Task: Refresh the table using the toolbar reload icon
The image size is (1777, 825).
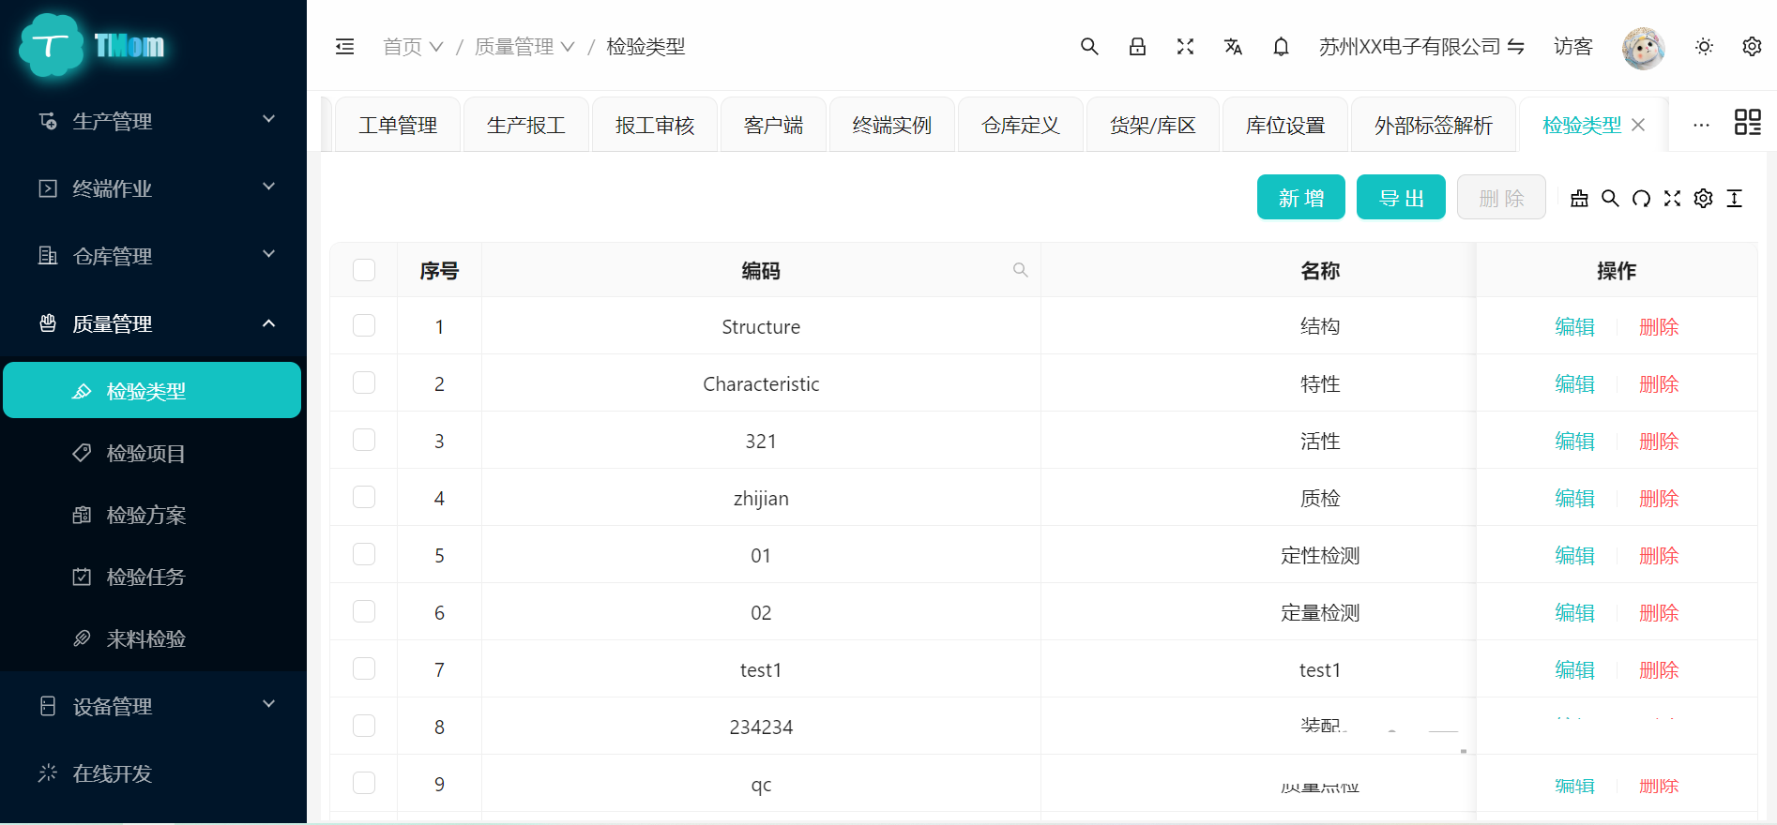Action: pyautogui.click(x=1641, y=199)
